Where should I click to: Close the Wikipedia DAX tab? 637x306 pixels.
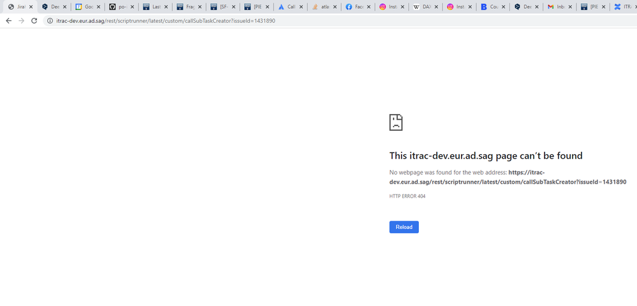click(x=436, y=7)
